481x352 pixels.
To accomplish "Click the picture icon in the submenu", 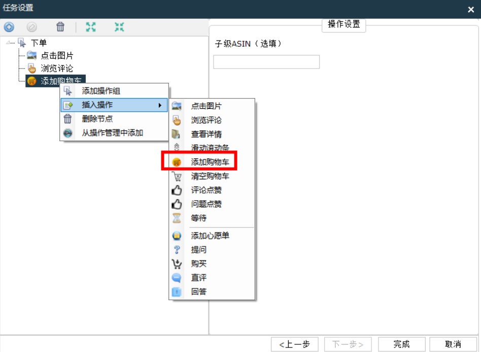I will (x=177, y=106).
